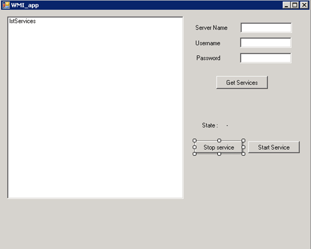Select the lstServices list box
This screenshot has height=249, width=311.
[x=95, y=107]
